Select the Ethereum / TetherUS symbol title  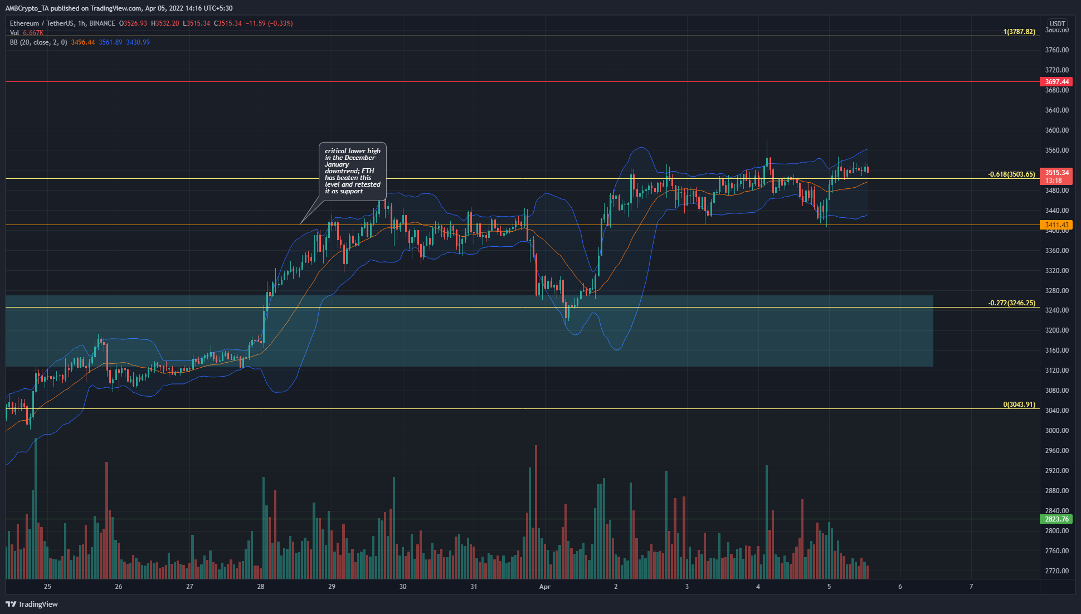coord(42,23)
